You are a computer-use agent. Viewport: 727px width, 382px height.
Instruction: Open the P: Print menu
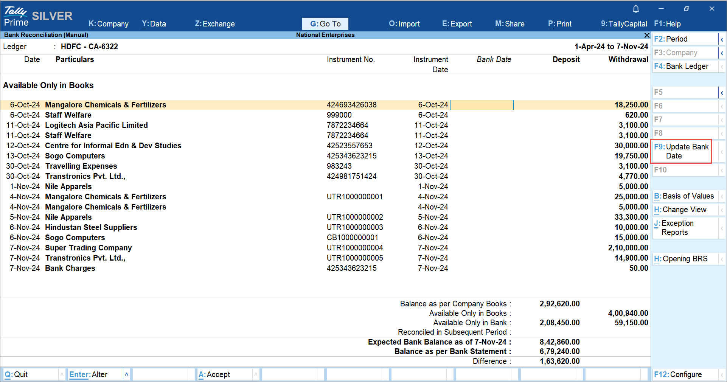[560, 24]
